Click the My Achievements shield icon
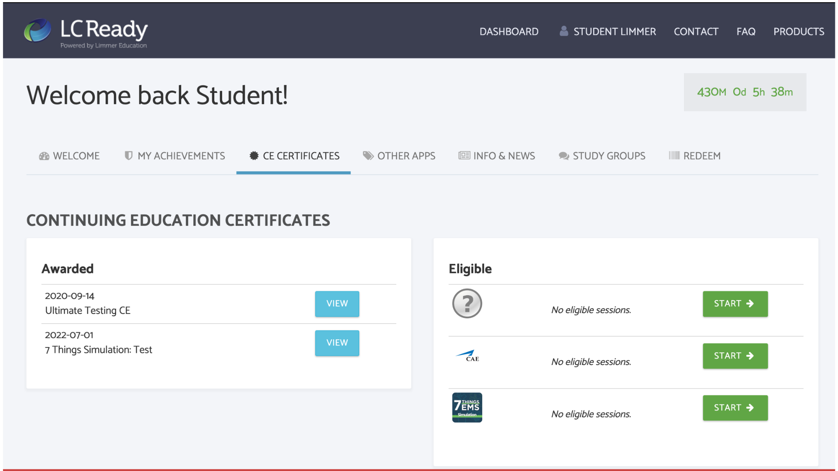 128,156
